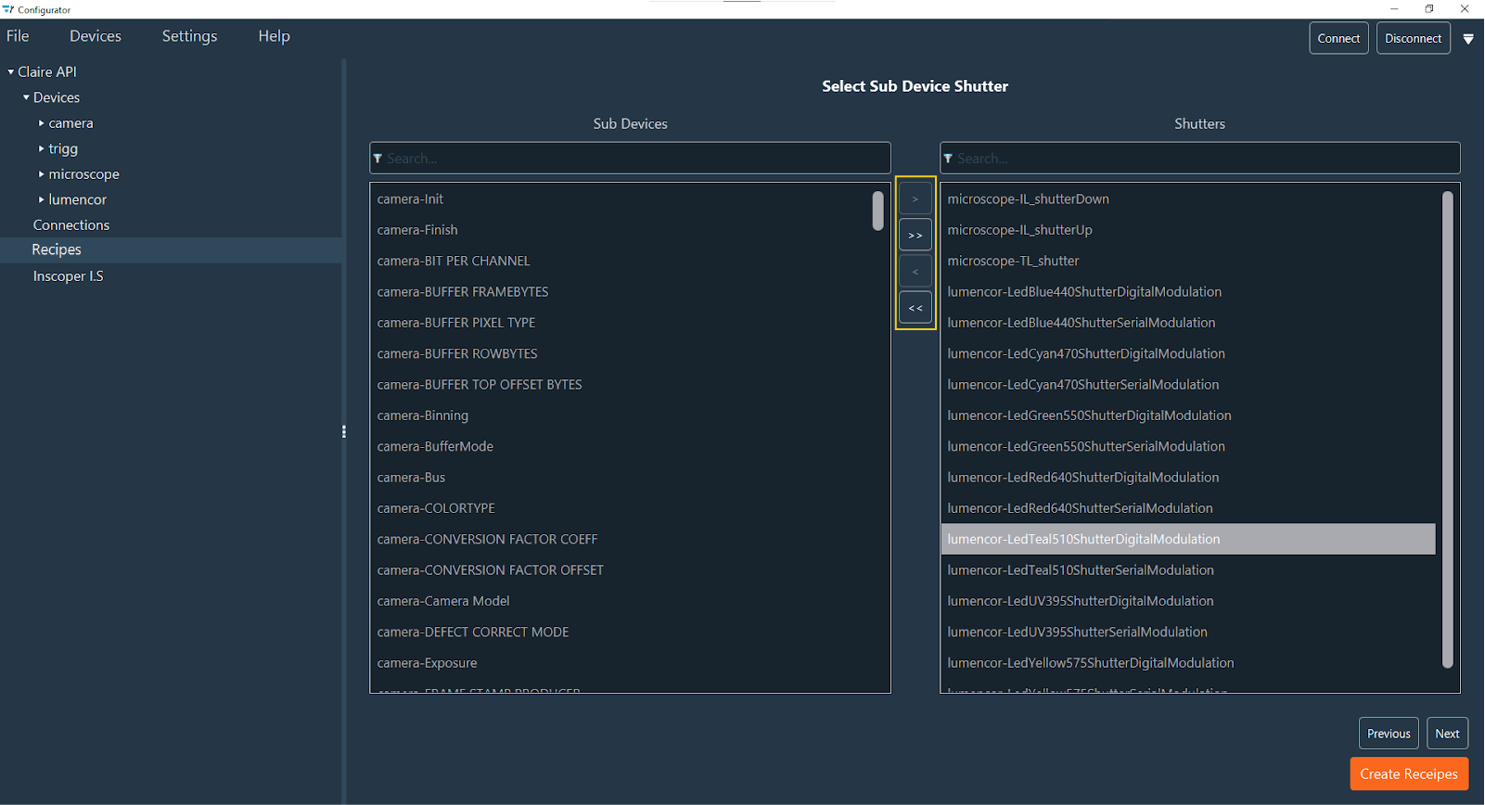Open the Help menu
This screenshot has width=1485, height=805.
tap(274, 36)
